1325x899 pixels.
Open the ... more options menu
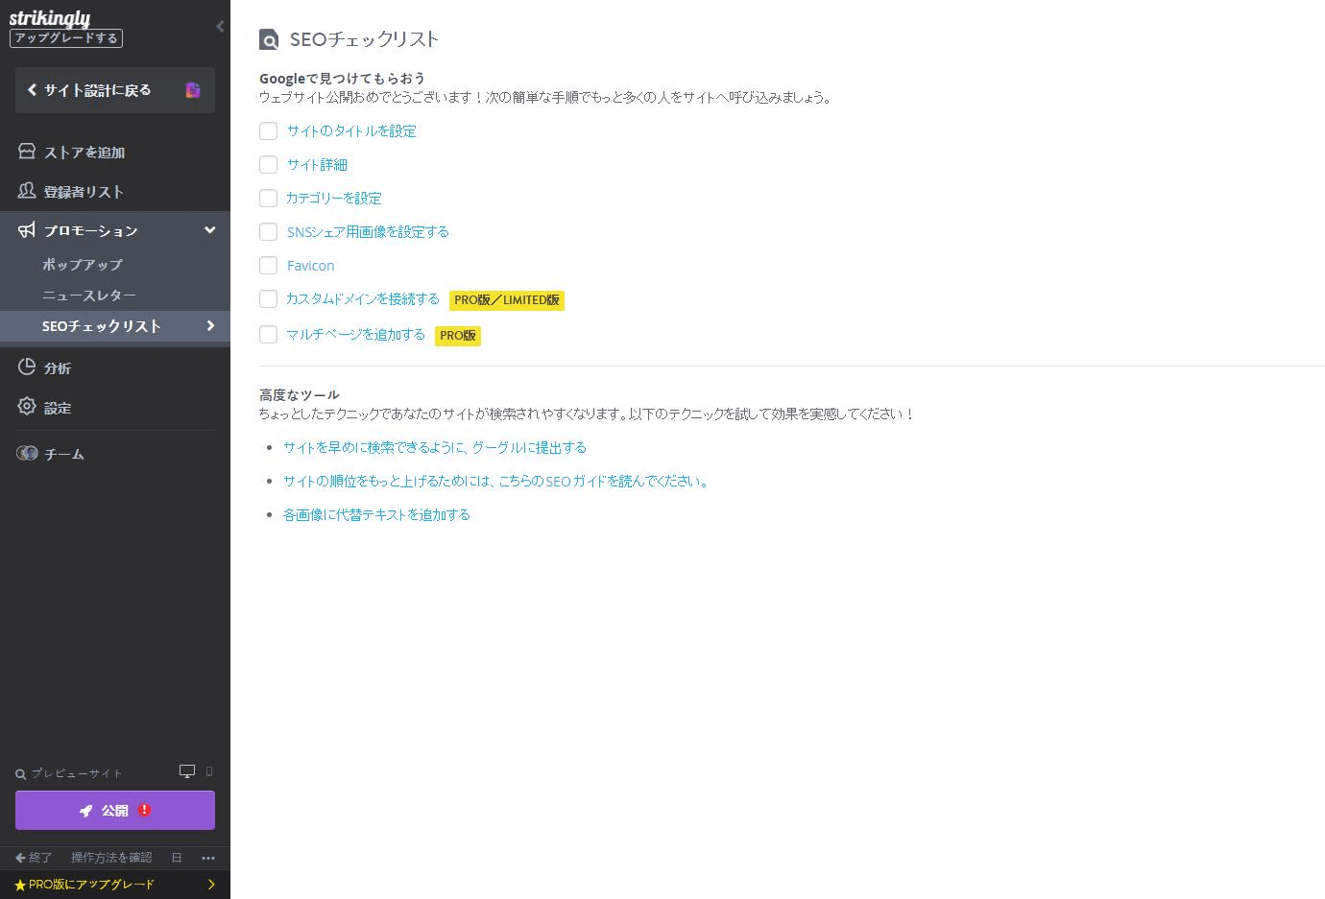[208, 858]
